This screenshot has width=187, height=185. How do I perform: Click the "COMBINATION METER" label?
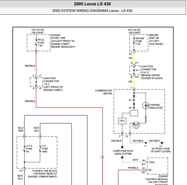pos(104,92)
